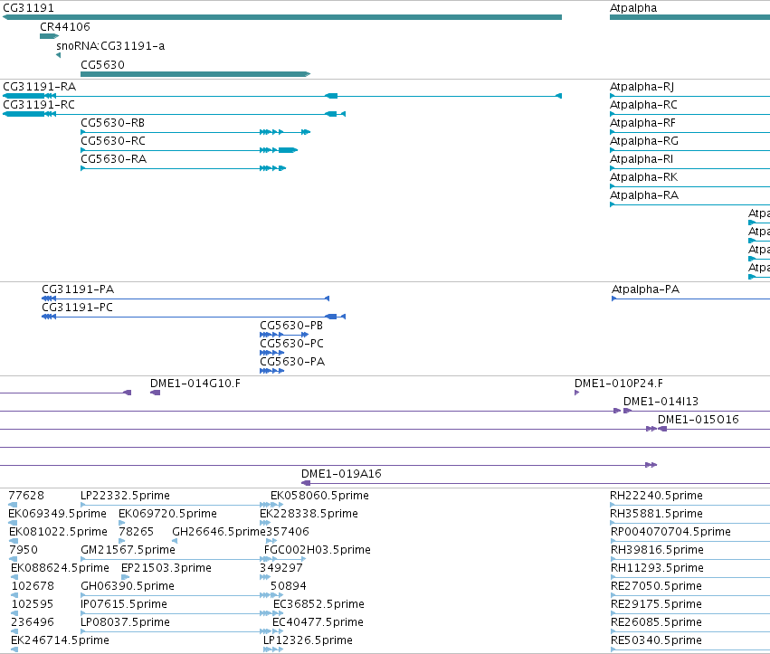Click EST 77628

pos(26,496)
